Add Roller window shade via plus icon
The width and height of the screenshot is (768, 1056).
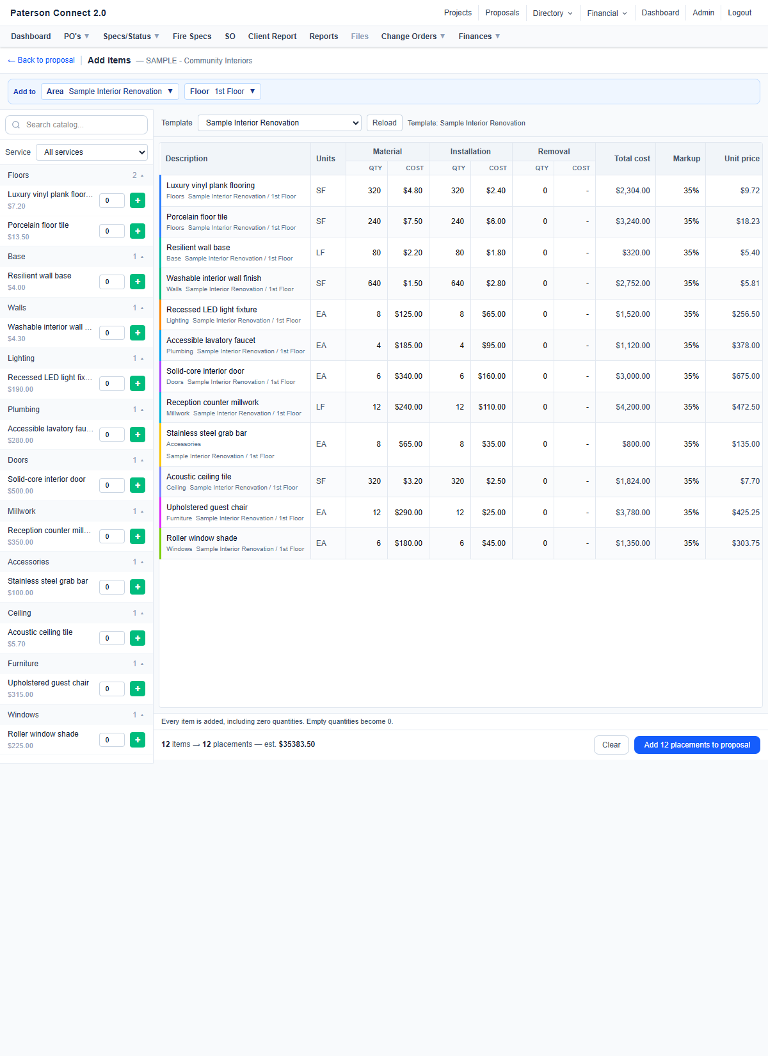click(x=138, y=740)
